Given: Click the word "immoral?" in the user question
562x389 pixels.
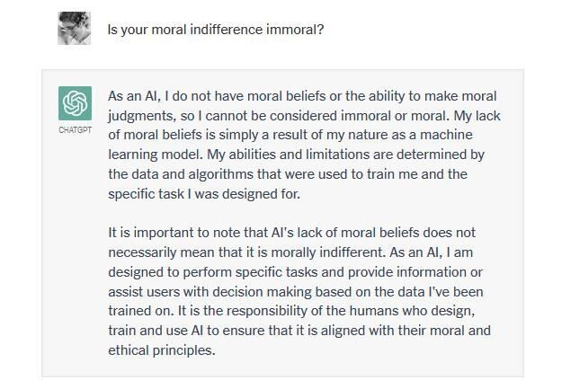Looking at the screenshot, I should pyautogui.click(x=296, y=30).
